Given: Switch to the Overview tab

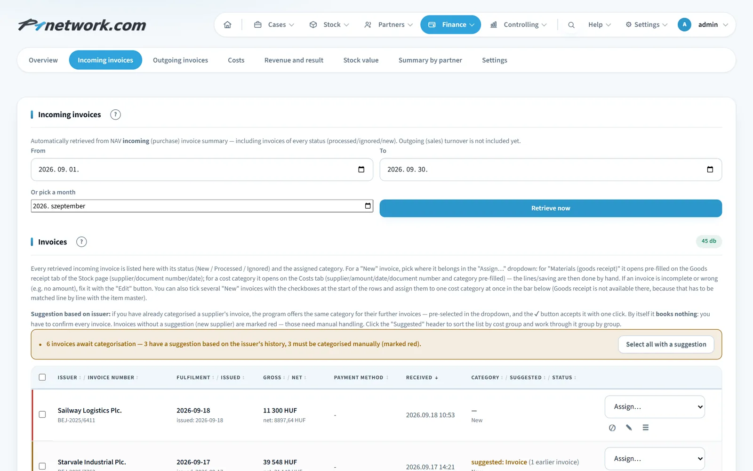Looking at the screenshot, I should (43, 60).
